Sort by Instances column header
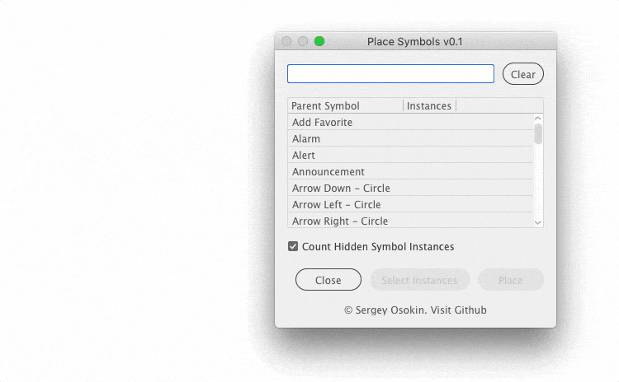The image size is (619, 382). 429,106
